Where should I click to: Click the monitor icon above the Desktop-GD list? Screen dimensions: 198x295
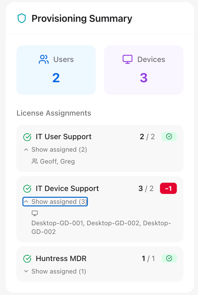point(34,213)
